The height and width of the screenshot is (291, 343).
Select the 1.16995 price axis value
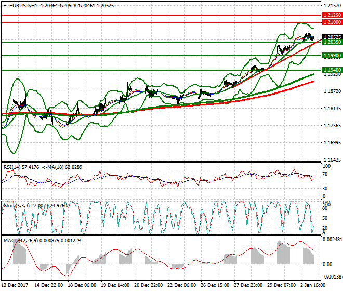coord(332,143)
